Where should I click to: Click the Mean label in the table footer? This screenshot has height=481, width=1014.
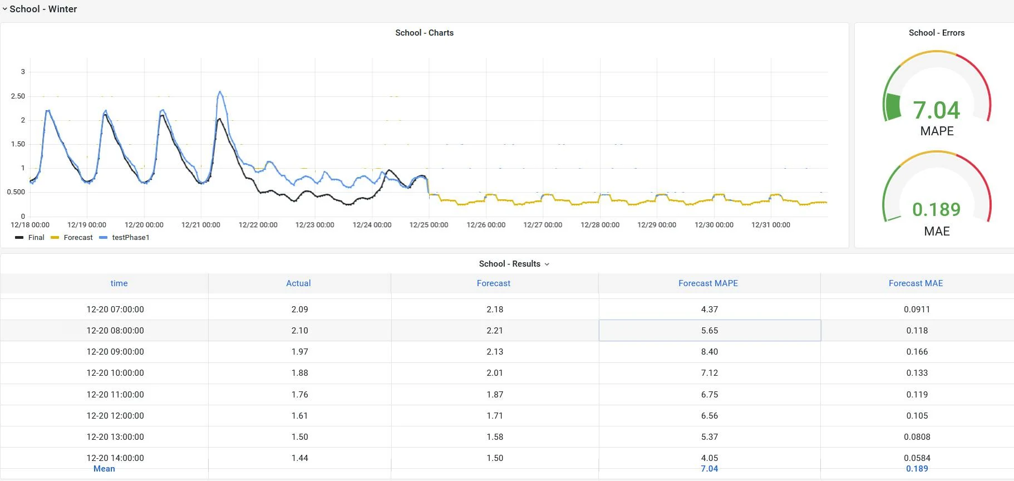tap(104, 469)
